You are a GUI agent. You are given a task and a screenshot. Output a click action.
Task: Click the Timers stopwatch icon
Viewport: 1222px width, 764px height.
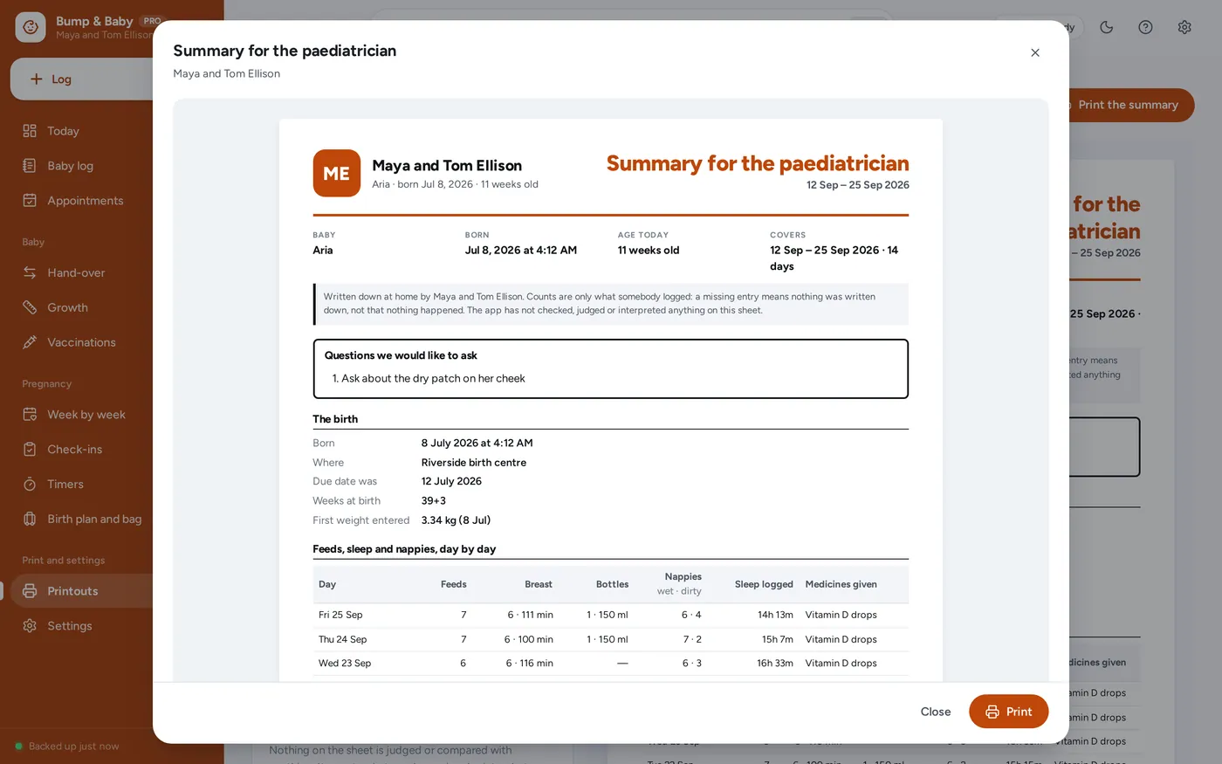(x=30, y=485)
